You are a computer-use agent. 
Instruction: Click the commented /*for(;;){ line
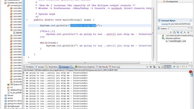48,31
